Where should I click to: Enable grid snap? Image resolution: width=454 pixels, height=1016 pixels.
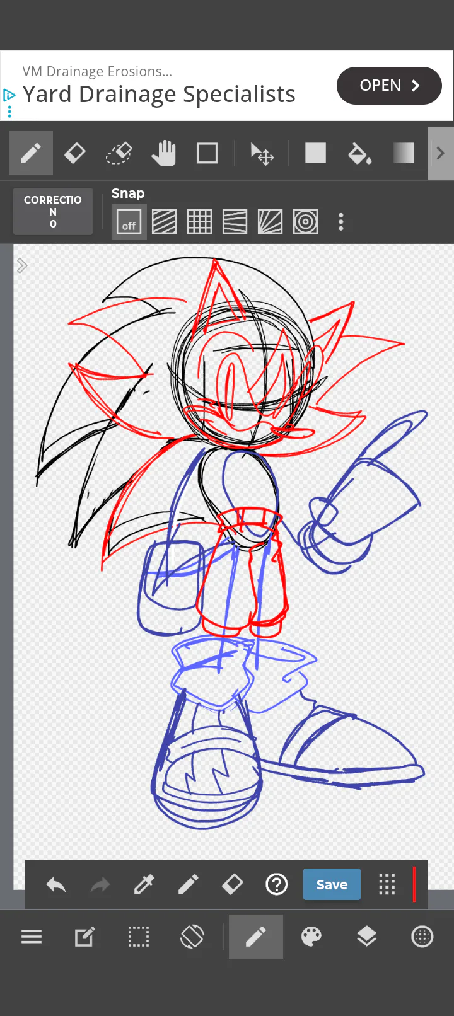point(200,222)
